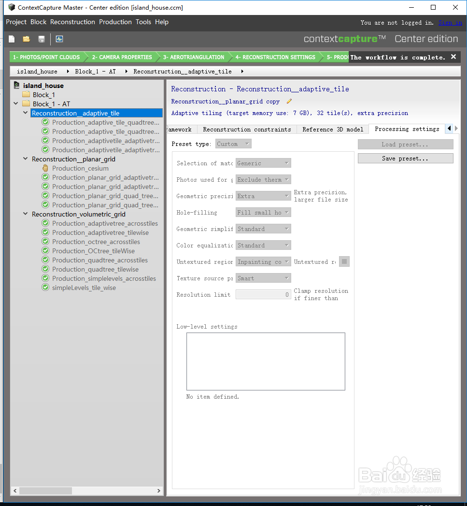Collapse the Reconstruction__planar_grid tree node

[26, 159]
